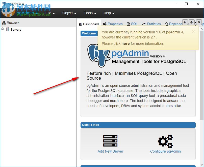Click the 'here' link in the version notice

(x=125, y=43)
